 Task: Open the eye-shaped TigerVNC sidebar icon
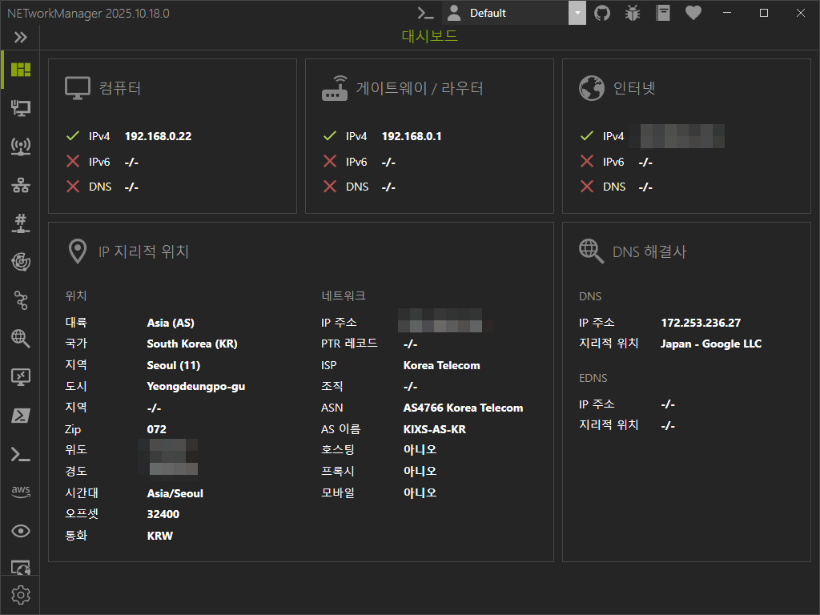(20, 531)
